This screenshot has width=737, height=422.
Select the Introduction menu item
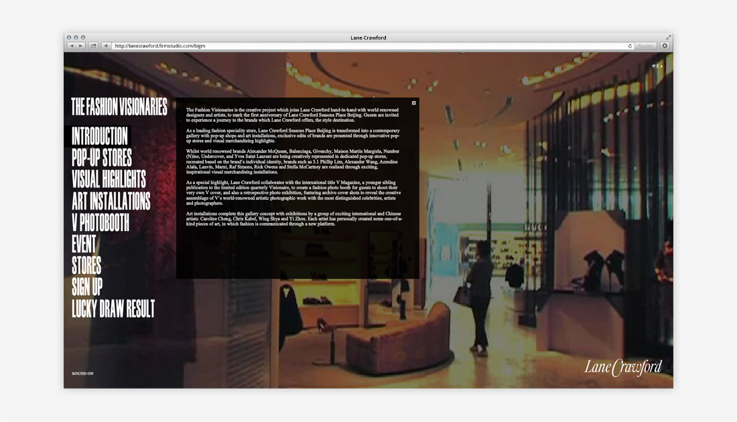[x=100, y=136]
